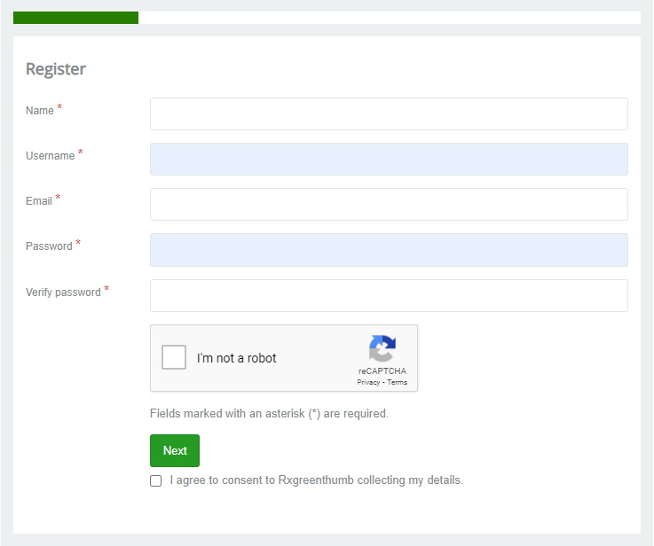This screenshot has height=546, width=654.
Task: Click the Email field label
Action: pos(39,201)
